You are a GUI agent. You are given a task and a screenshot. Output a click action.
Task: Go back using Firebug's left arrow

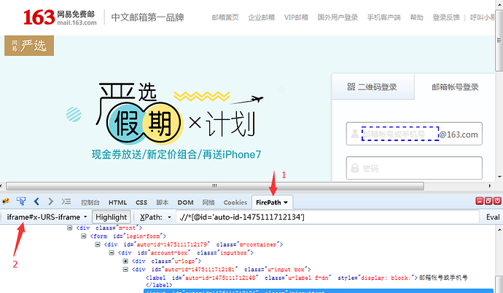coord(36,201)
